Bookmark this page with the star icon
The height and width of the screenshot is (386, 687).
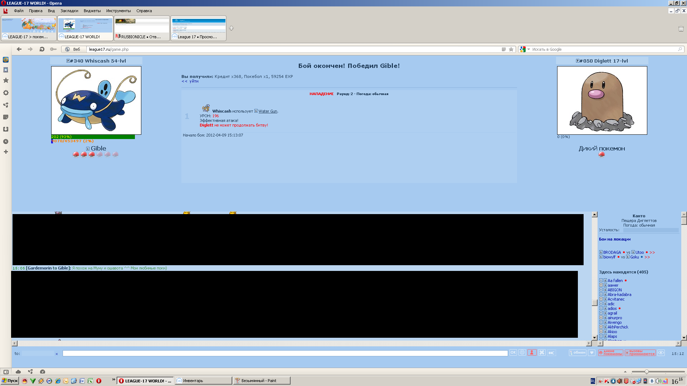click(511, 49)
